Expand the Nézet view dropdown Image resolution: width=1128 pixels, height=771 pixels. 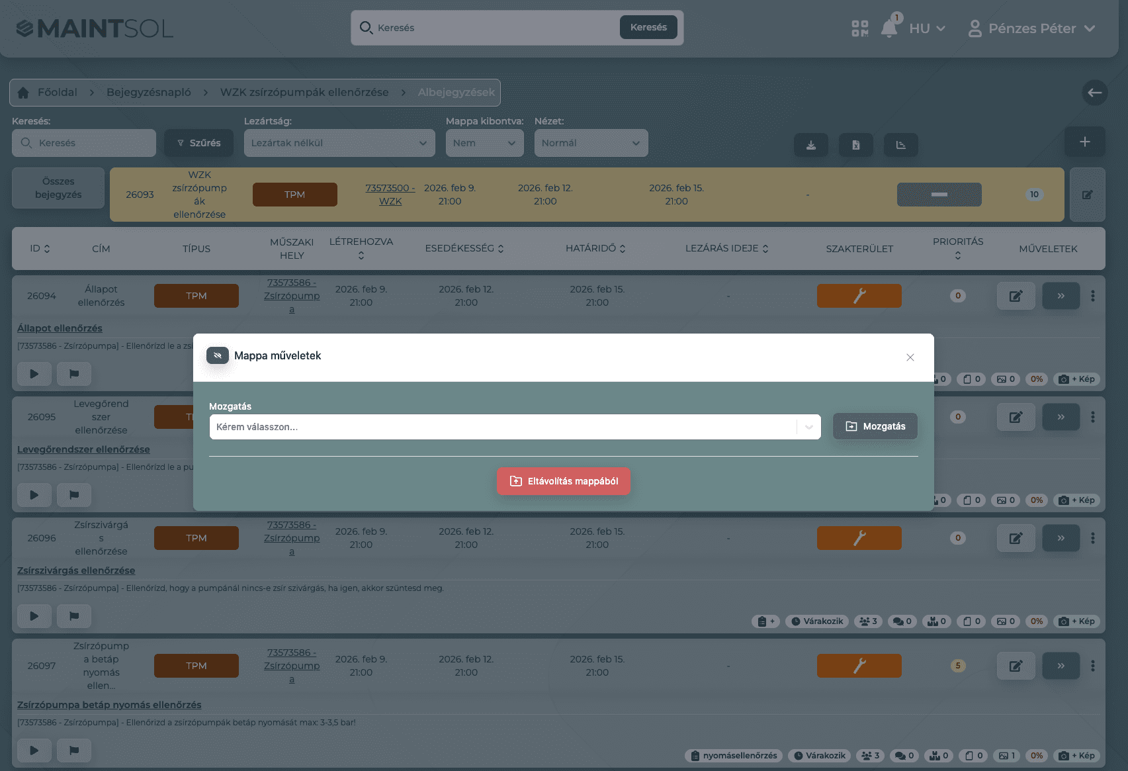(590, 143)
